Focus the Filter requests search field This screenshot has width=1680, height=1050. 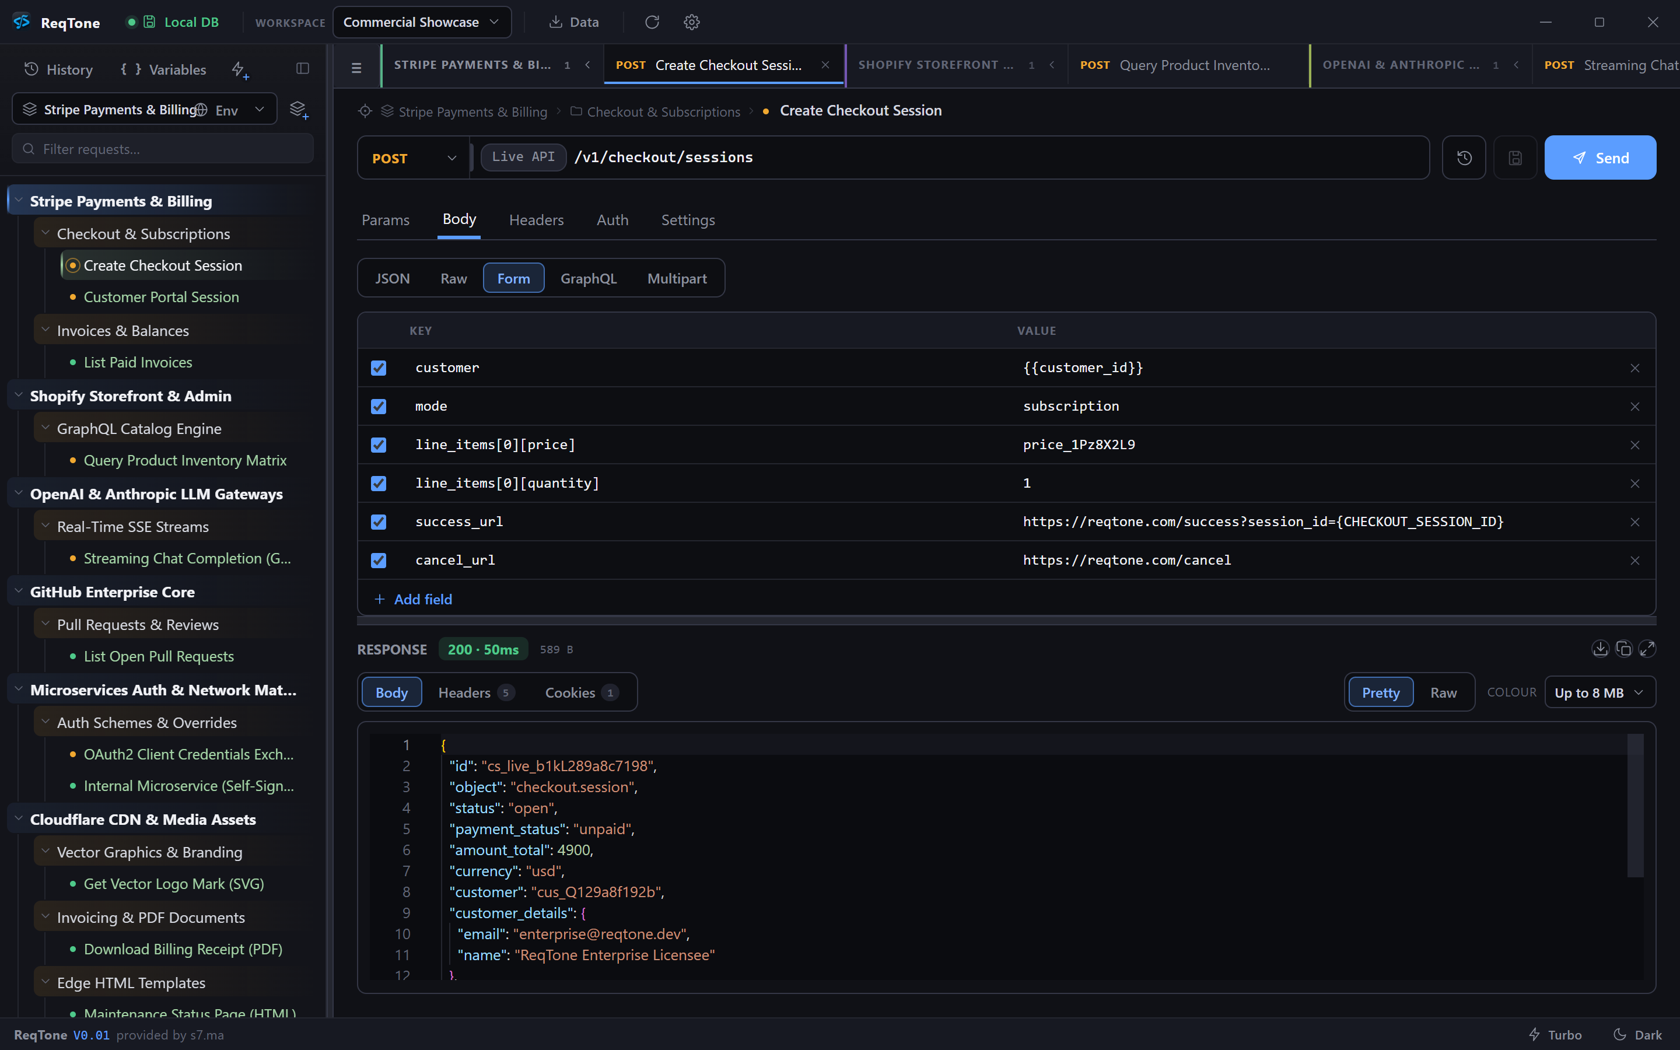pyautogui.click(x=162, y=149)
